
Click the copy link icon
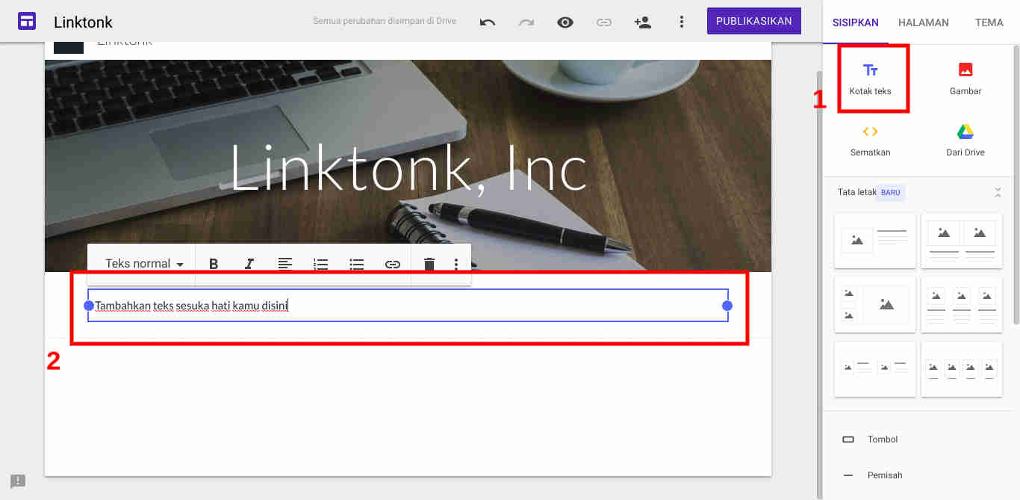point(604,22)
